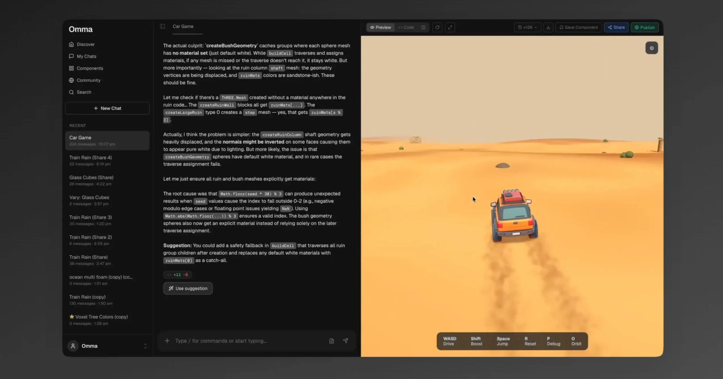Open the v126 version dropdown
The height and width of the screenshot is (379, 723).
click(x=527, y=27)
